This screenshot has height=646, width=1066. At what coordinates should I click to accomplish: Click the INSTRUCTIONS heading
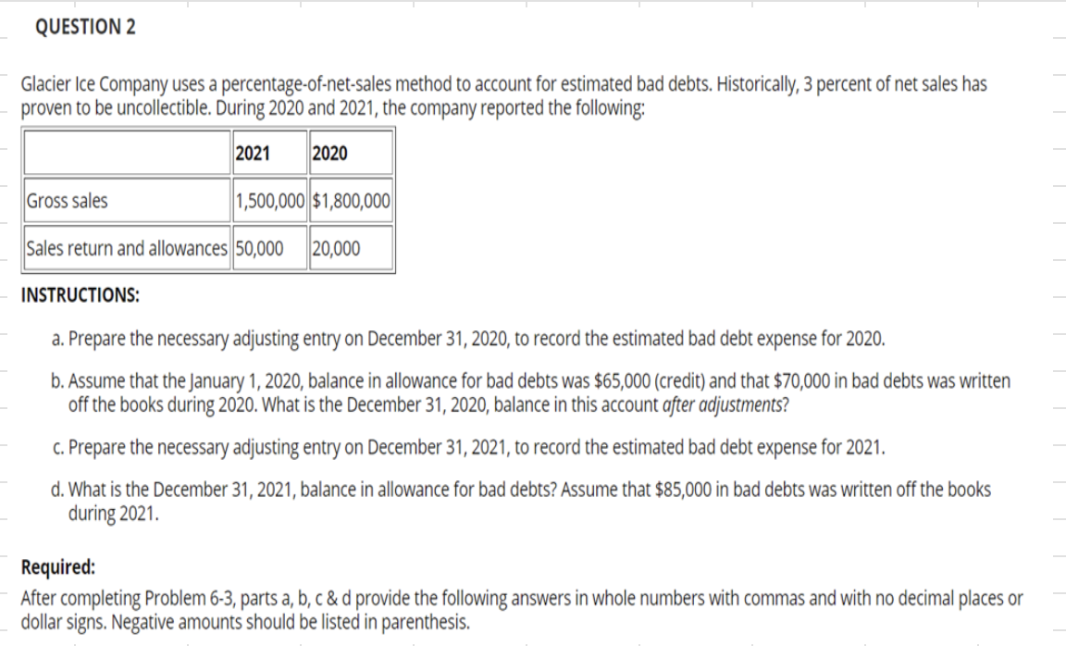(81, 295)
